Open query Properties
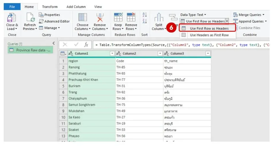Screen dimensions: 275x154 (x=49, y=15)
